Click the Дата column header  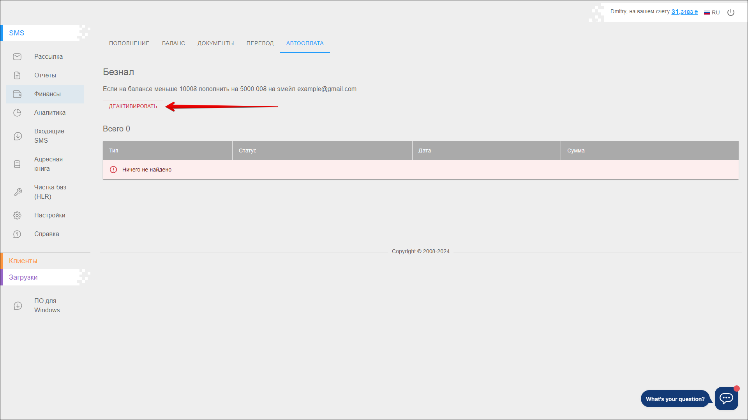point(425,150)
